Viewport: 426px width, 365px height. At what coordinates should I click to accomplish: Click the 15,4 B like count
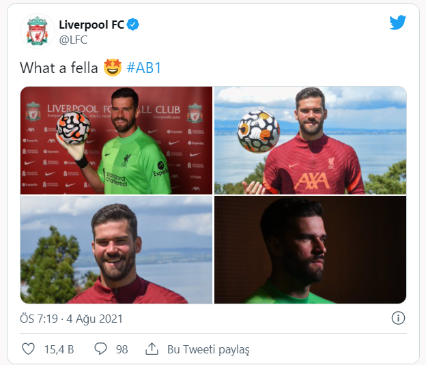click(x=59, y=349)
